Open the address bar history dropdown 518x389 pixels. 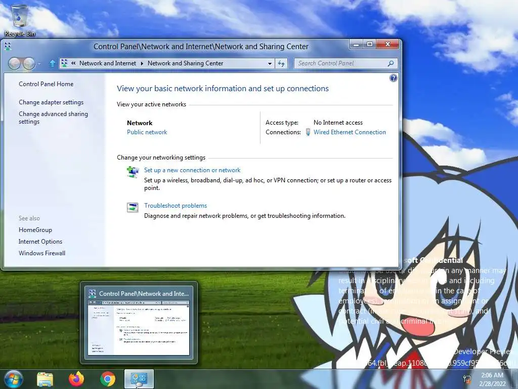click(270, 63)
